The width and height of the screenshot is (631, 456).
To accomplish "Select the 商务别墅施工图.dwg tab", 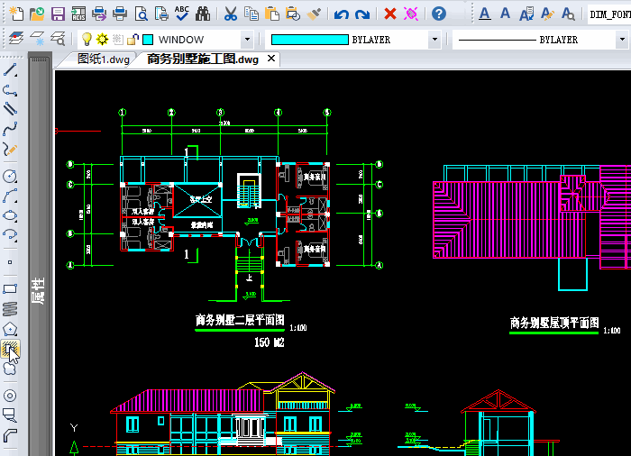I will pos(203,59).
